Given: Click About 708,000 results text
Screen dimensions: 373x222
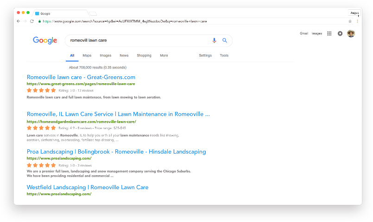Looking at the screenshot, I should click(98, 68).
